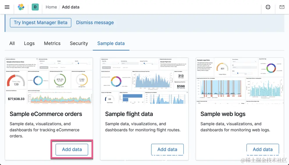289x165 pixels.
Task: Add data for Sample eCommerce orders
Action: pyautogui.click(x=72, y=149)
